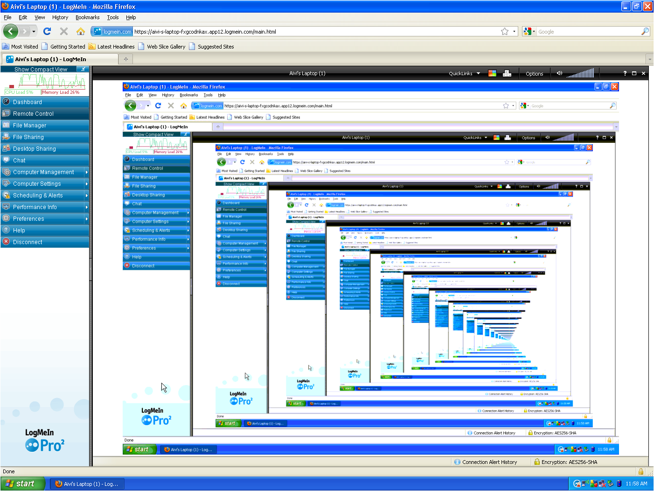654x491 pixels.
Task: Open Dashboard in the outermost LogMeIn sidebar
Action: click(x=45, y=102)
